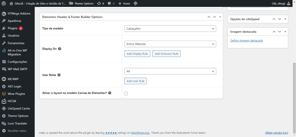This screenshot has height=137, width=296.
Task: Click Definir imagem destacada link
Action: click(246, 41)
